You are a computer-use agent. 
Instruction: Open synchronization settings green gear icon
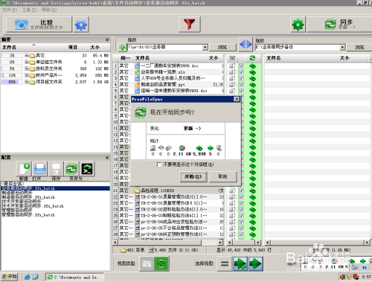point(298,25)
